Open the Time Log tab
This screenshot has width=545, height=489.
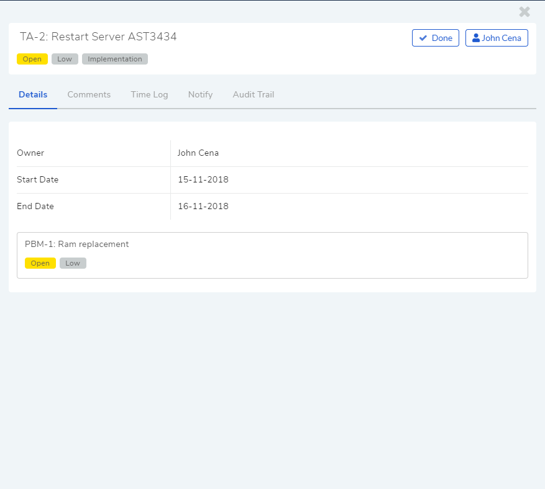(x=149, y=94)
